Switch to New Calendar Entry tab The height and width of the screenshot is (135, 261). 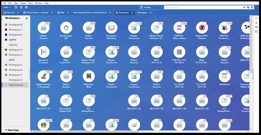(90, 13)
